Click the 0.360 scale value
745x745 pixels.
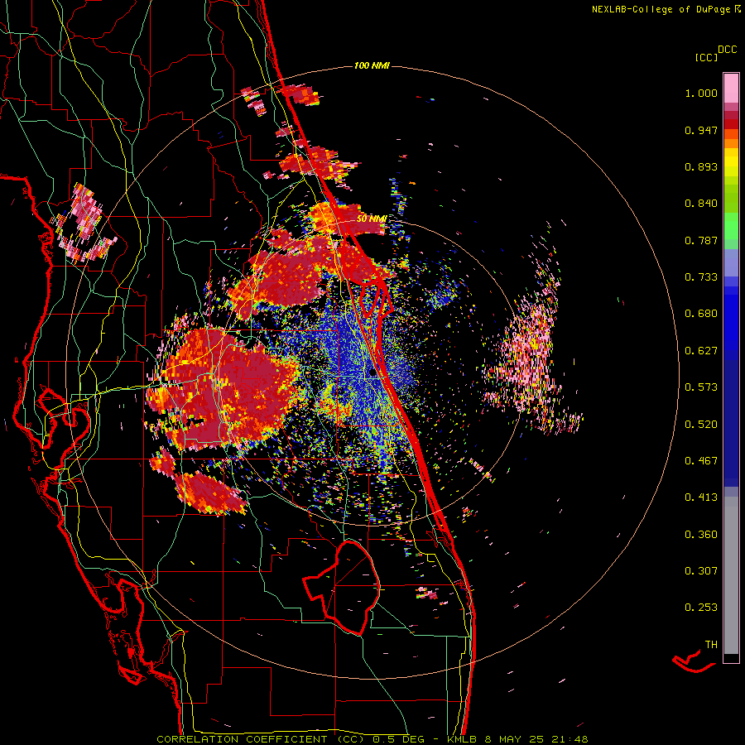[701, 534]
